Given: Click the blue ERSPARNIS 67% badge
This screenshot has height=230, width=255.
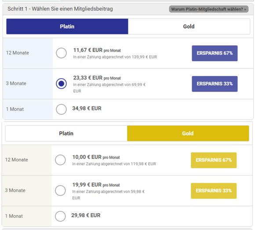Looking at the screenshot, I should (215, 53).
